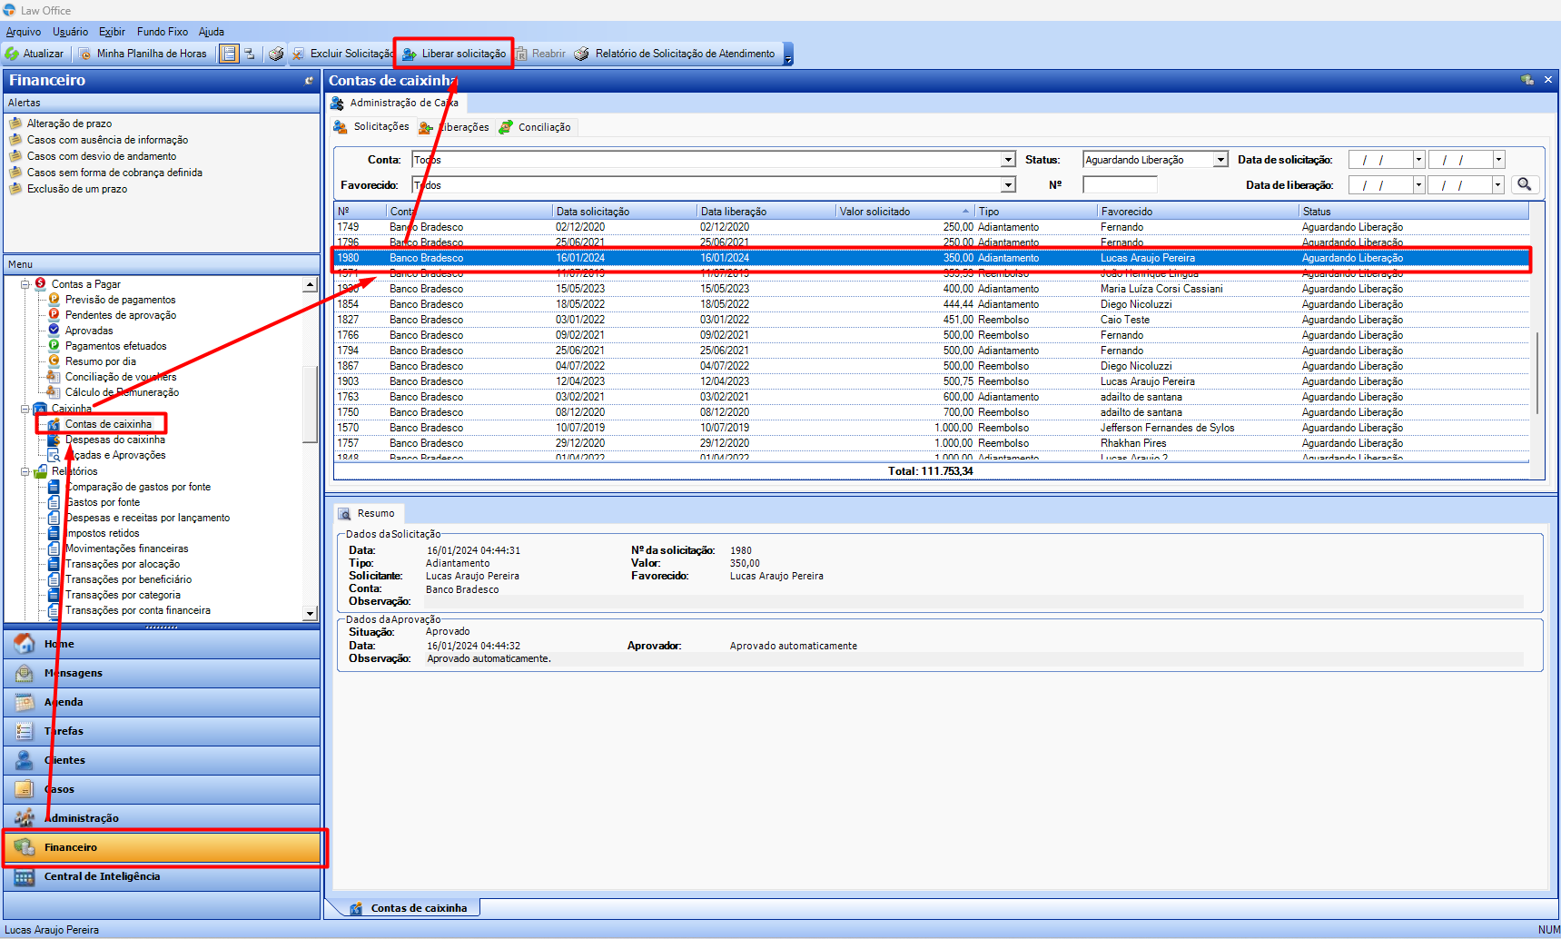Screen dimensions: 1561x939
Task: Select Pendentes de aprovação icon
Action: tap(54, 315)
